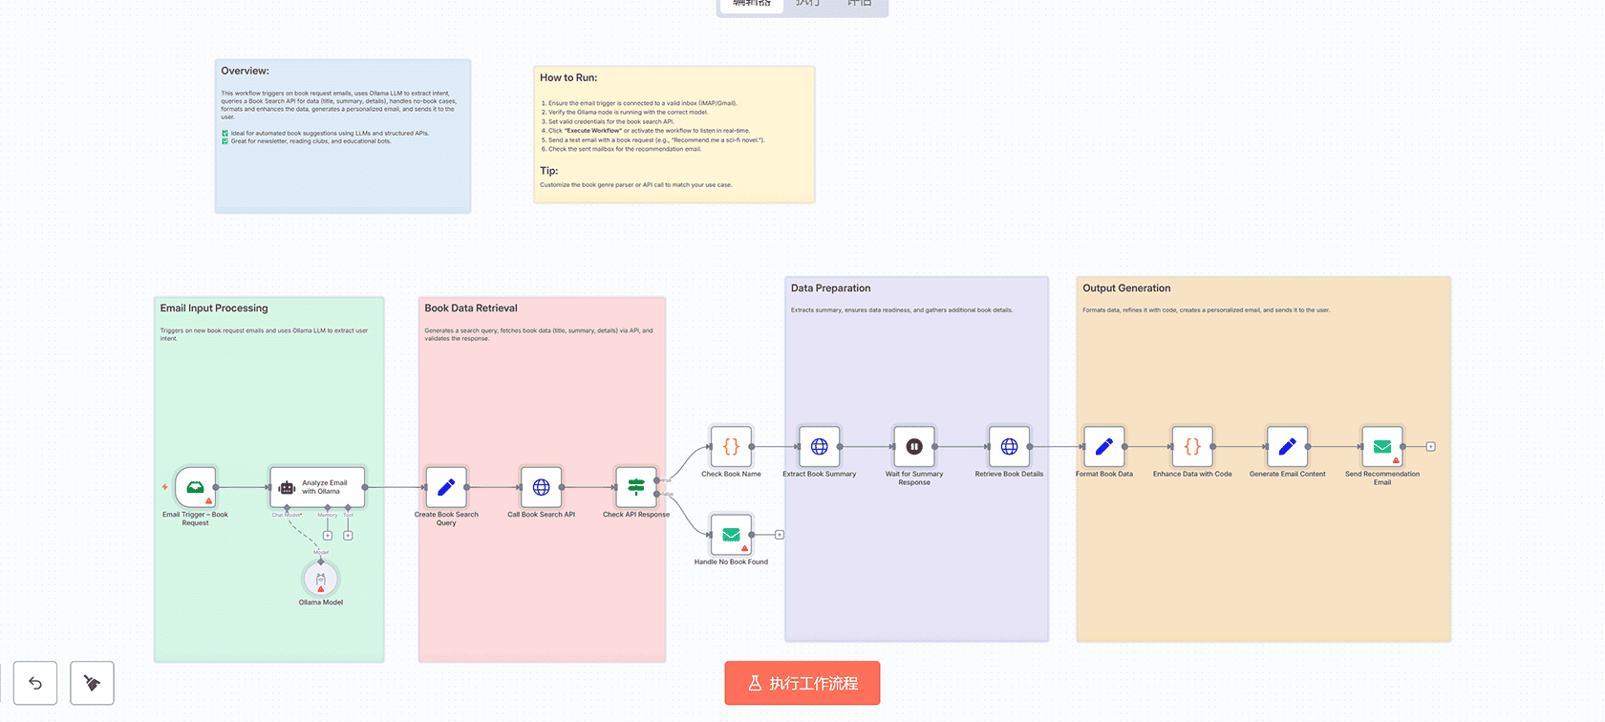1605x722 pixels.
Task: Click the Wait for Summary Response node
Action: tap(913, 446)
